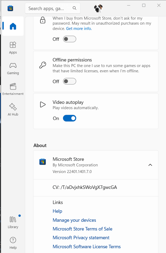Open the Help link under Links
The image size is (166, 253).
tap(57, 211)
